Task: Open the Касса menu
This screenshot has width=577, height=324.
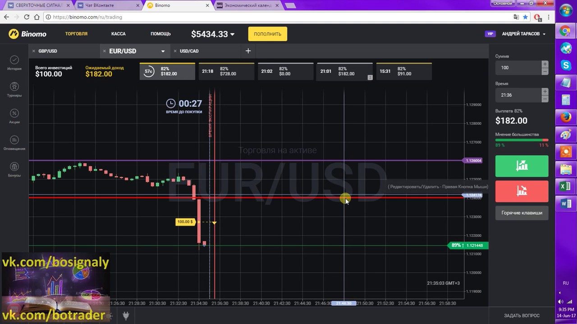Action: 119,34
